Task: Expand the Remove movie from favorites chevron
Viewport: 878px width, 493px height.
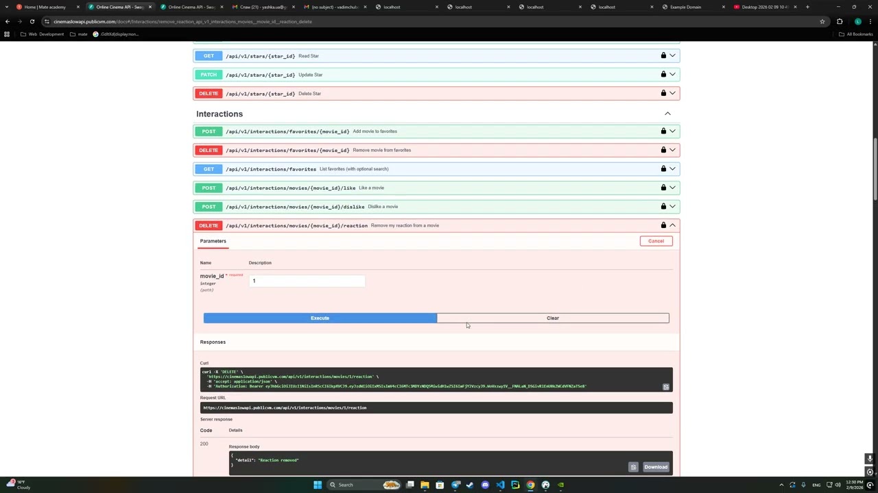Action: click(x=673, y=149)
